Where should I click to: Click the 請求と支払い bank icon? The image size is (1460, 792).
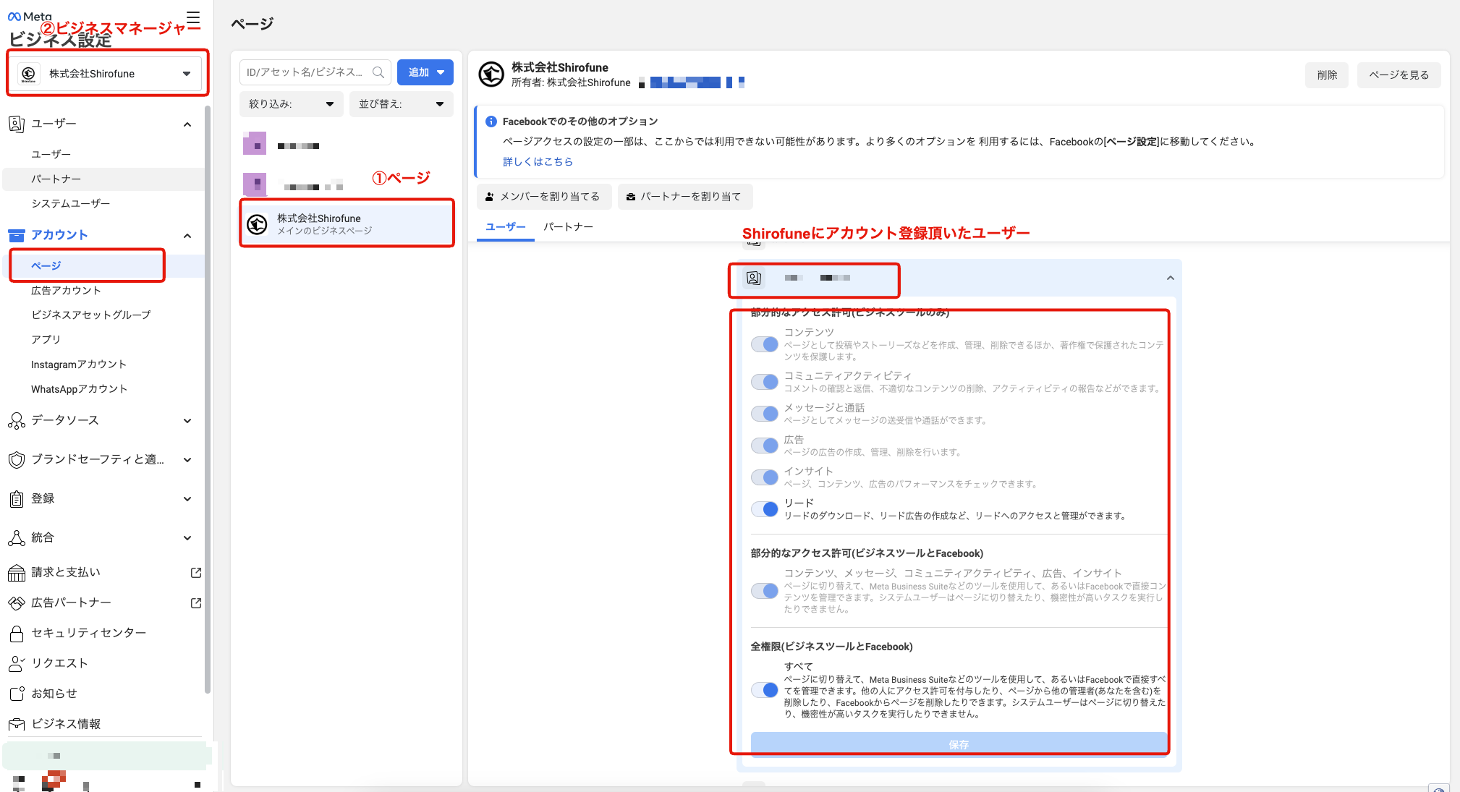point(16,573)
